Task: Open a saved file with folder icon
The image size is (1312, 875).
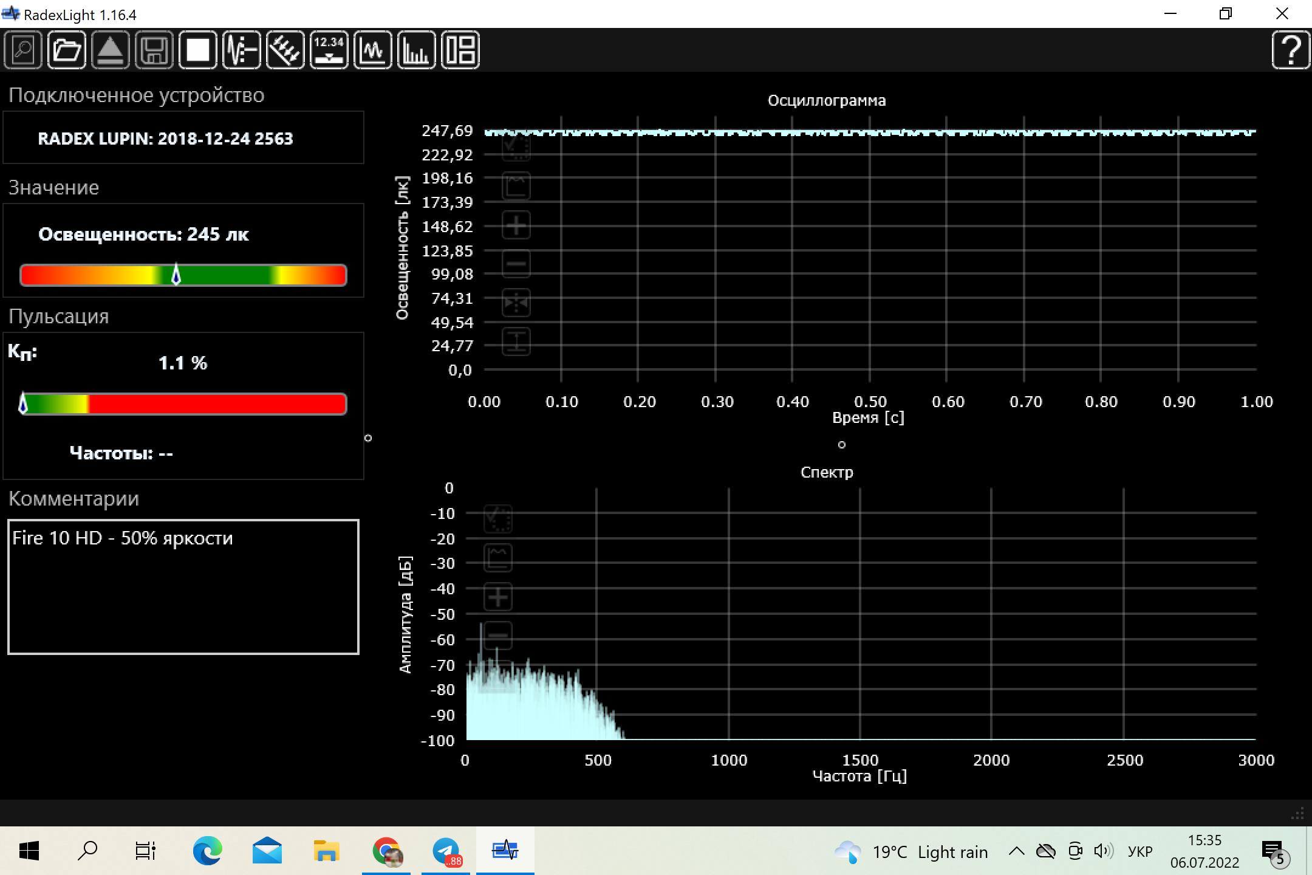Action: pos(67,50)
